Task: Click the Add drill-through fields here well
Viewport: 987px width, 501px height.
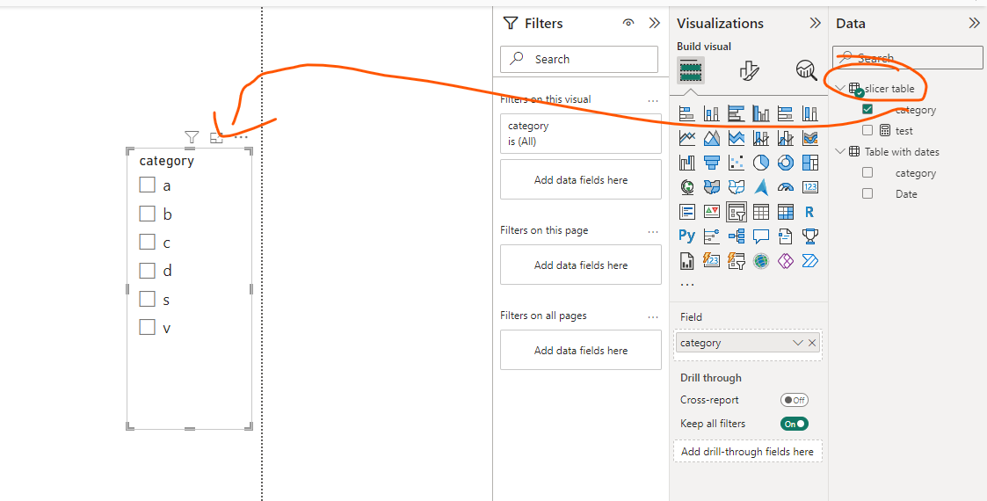Action: [747, 451]
